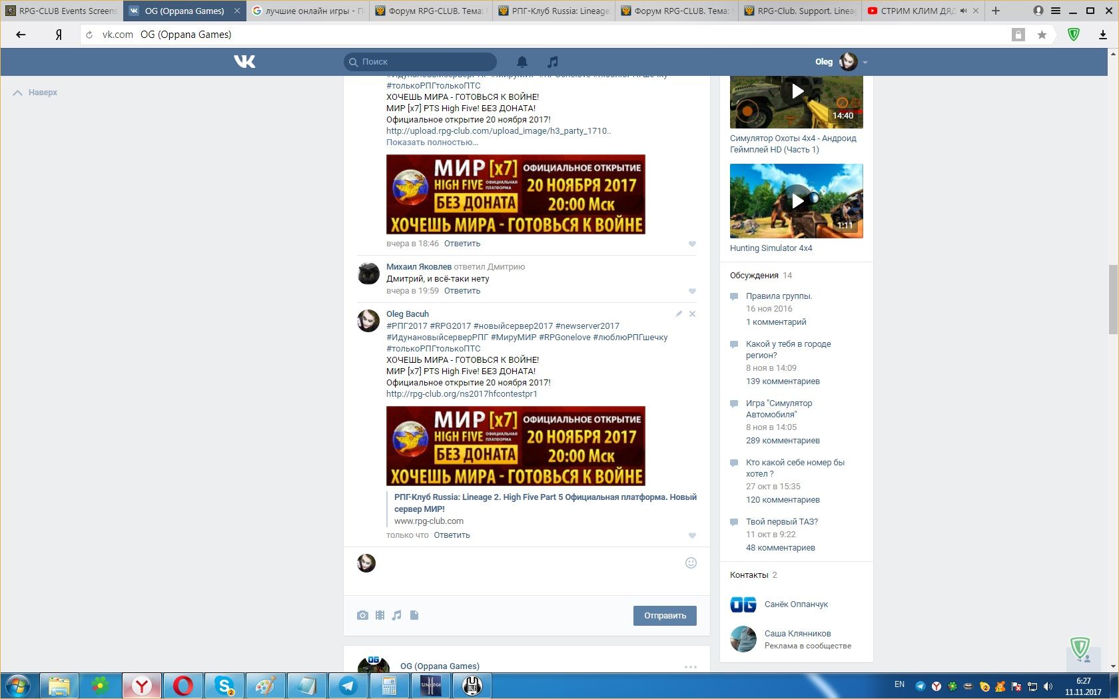
Task: Open Саша Клянников contact
Action: [797, 634]
